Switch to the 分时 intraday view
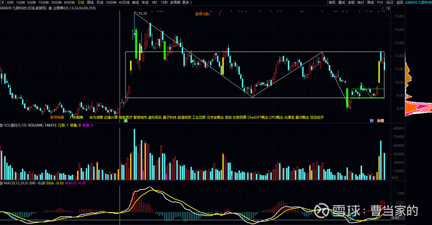This screenshot has width=432, height=225. point(10,2)
